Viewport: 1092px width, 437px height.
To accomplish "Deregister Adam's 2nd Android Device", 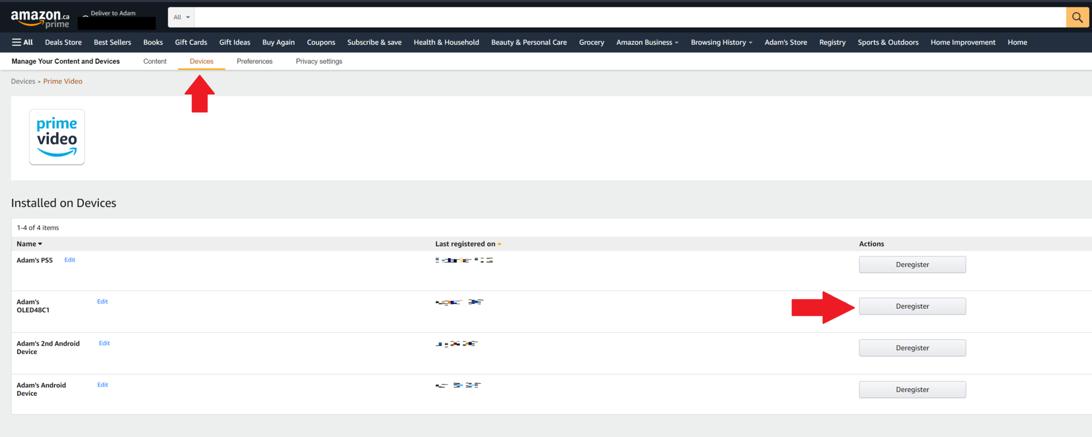I will pos(912,348).
